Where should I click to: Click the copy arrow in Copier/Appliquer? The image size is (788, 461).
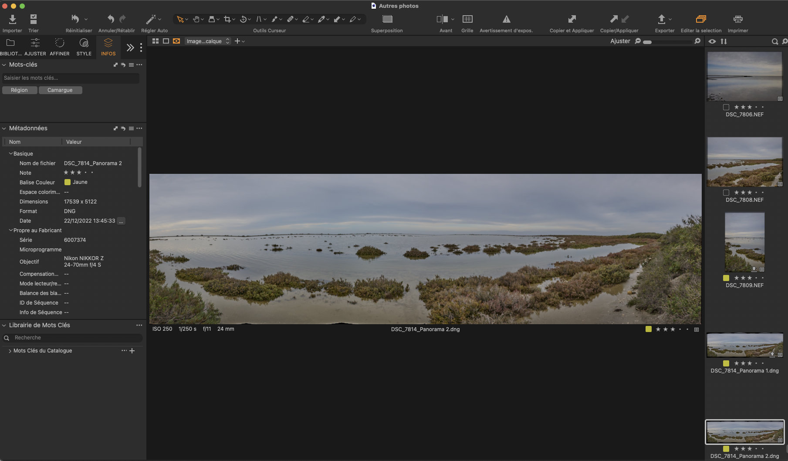(x=613, y=19)
